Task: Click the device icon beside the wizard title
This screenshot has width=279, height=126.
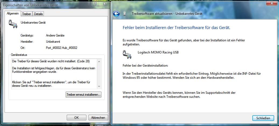Action: (x=125, y=14)
